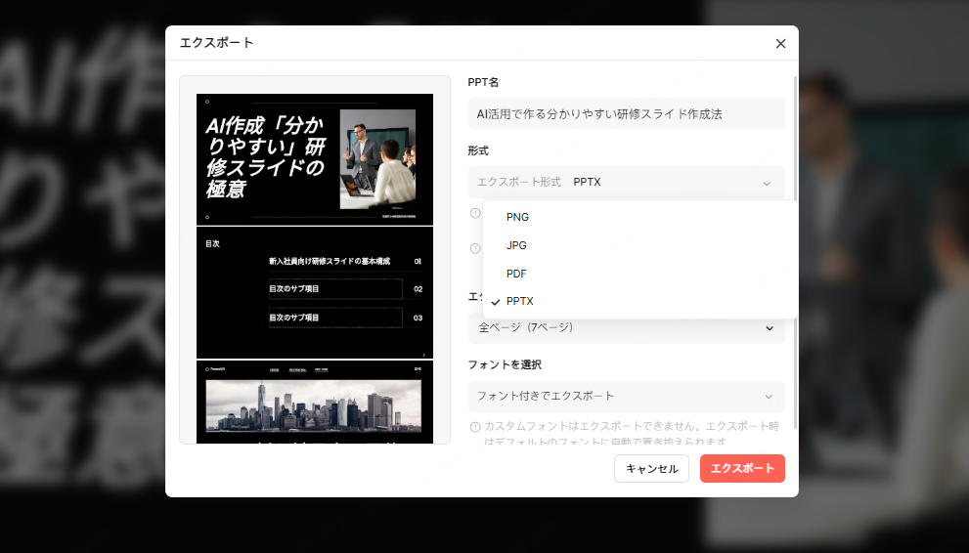The width and height of the screenshot is (969, 553).
Task: Select the 目次 contents slide thumbnail
Action: tap(315, 292)
